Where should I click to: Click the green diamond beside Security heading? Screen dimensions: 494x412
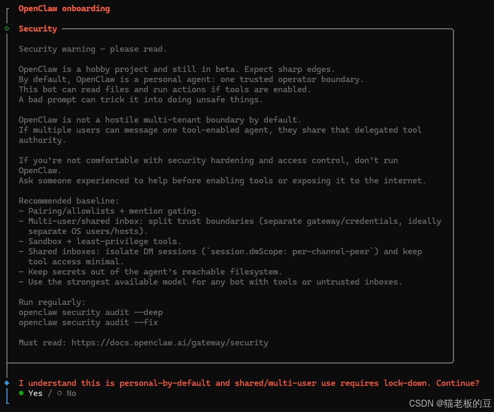coord(7,29)
